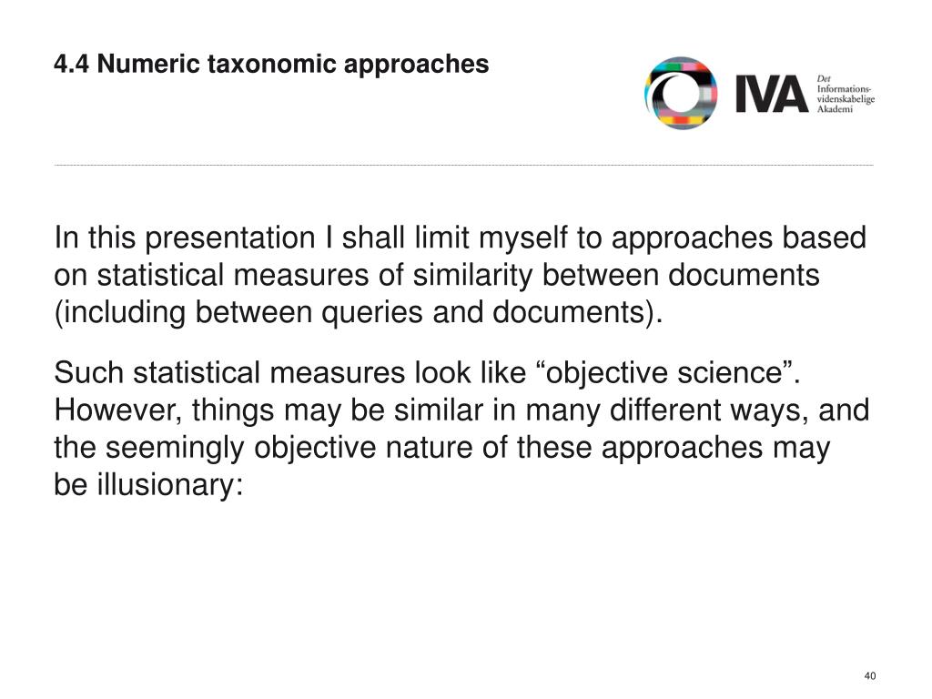Screen dimensions: 932x699
Task: Click the word presentation in first paragraph
Action: click(x=230, y=238)
